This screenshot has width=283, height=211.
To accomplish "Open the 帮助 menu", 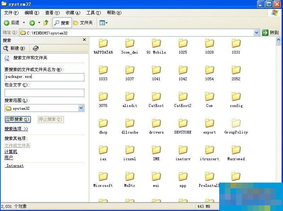I will pyautogui.click(x=114, y=13).
